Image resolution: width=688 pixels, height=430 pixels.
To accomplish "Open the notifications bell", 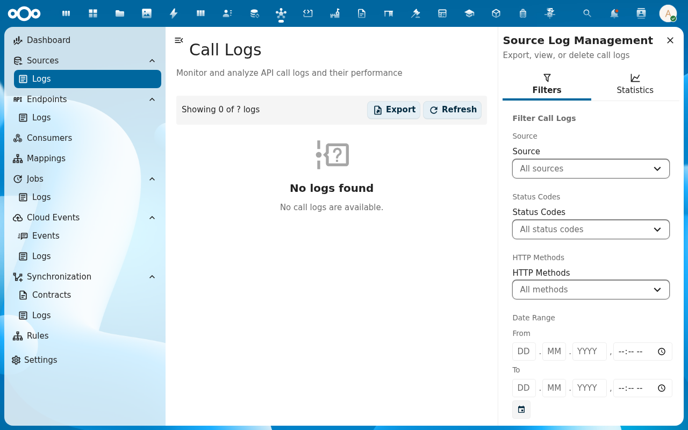I will click(x=614, y=13).
